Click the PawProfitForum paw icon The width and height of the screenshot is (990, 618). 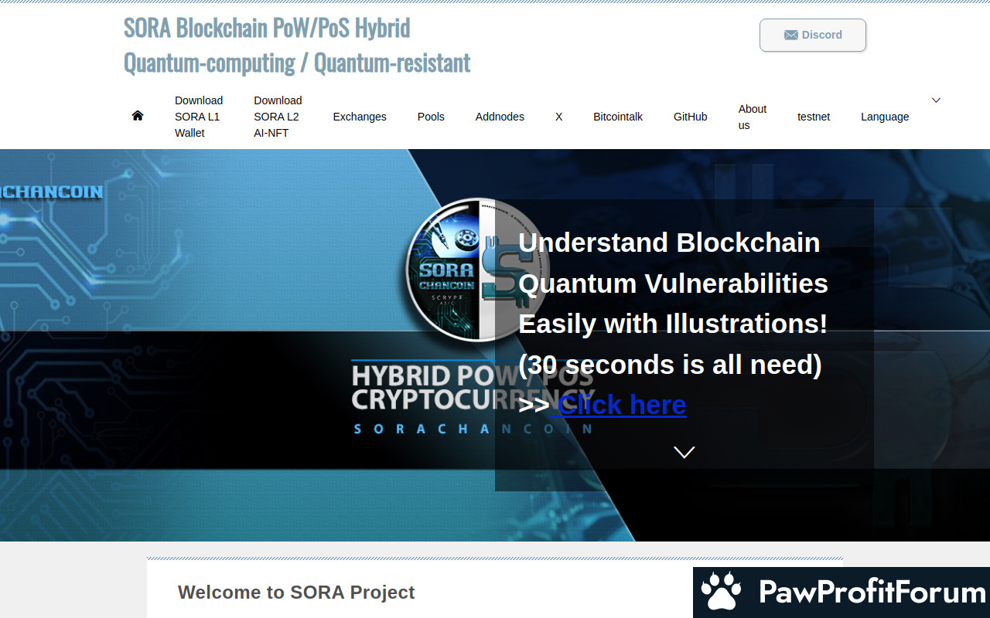(721, 593)
